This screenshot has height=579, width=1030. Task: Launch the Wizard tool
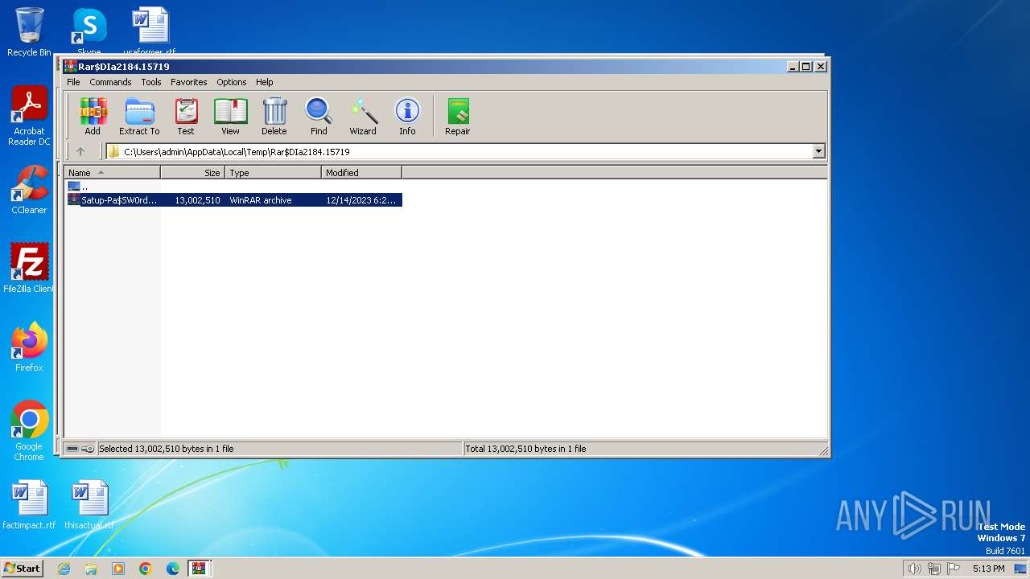(x=363, y=117)
